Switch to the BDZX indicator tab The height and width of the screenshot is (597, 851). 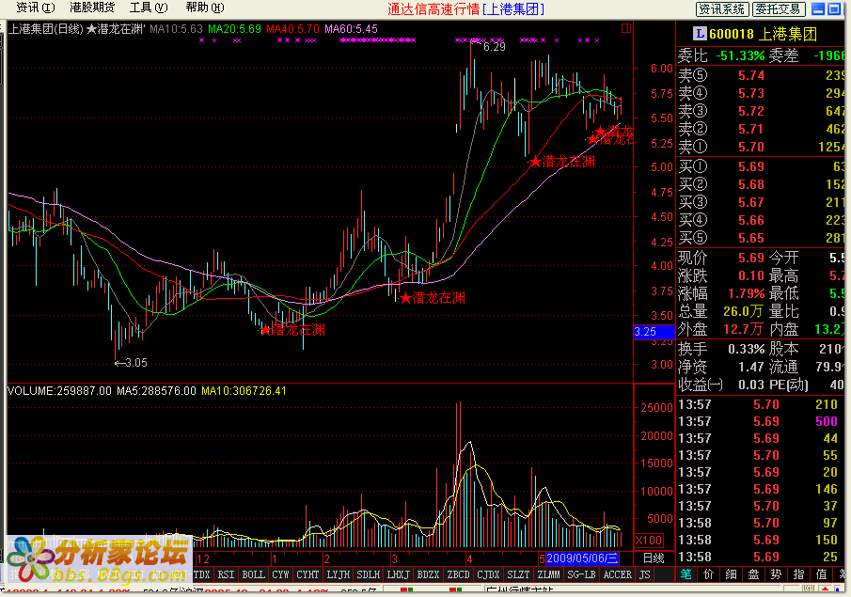(x=428, y=574)
